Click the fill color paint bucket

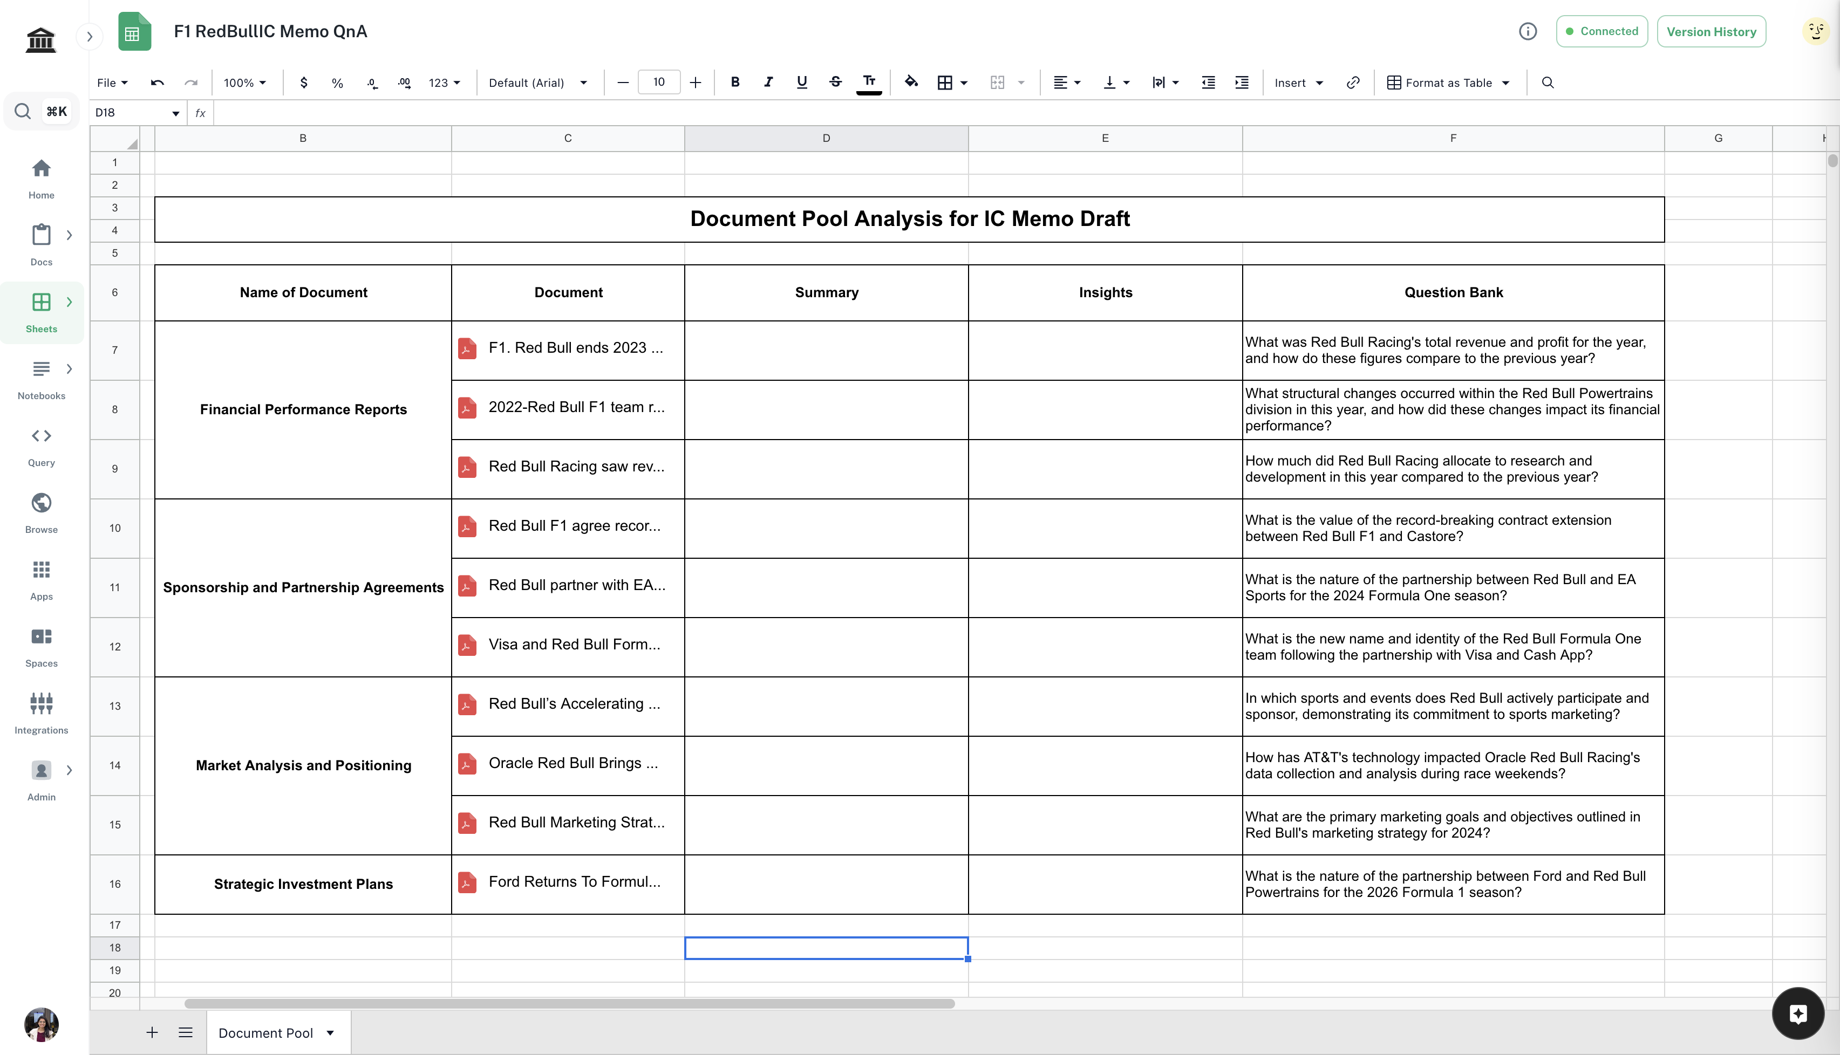[911, 82]
